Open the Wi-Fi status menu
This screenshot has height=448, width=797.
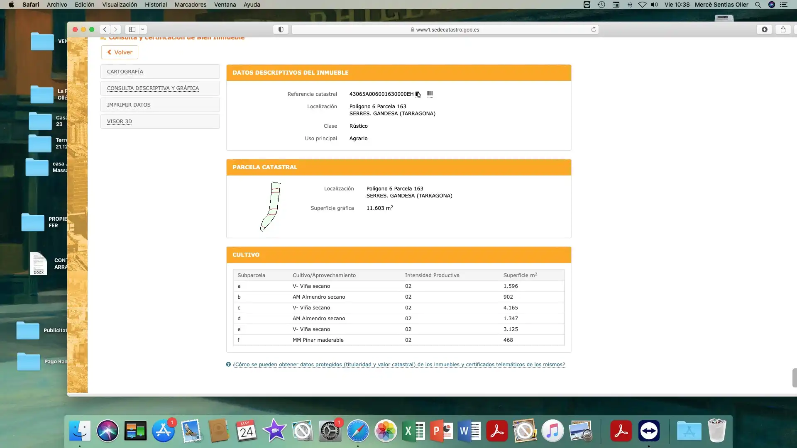tap(642, 5)
